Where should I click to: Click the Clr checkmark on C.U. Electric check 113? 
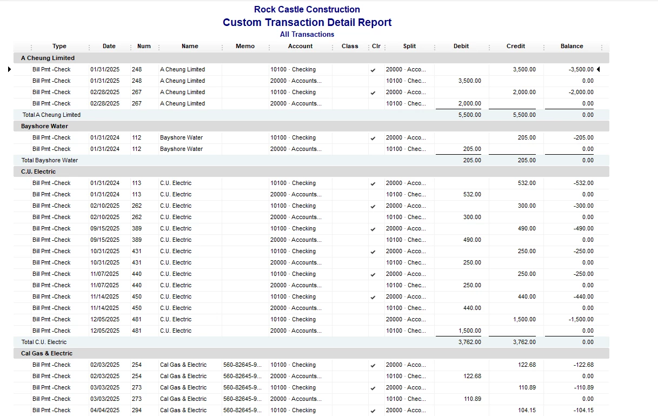(373, 183)
